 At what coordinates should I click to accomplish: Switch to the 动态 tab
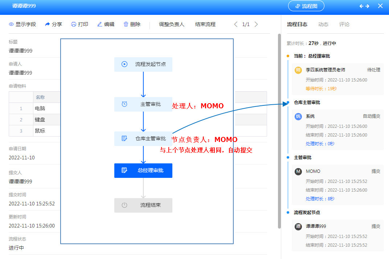(x=323, y=24)
